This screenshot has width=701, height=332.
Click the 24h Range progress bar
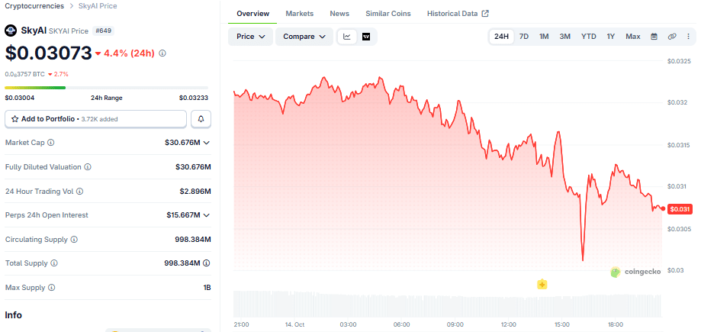(x=106, y=88)
